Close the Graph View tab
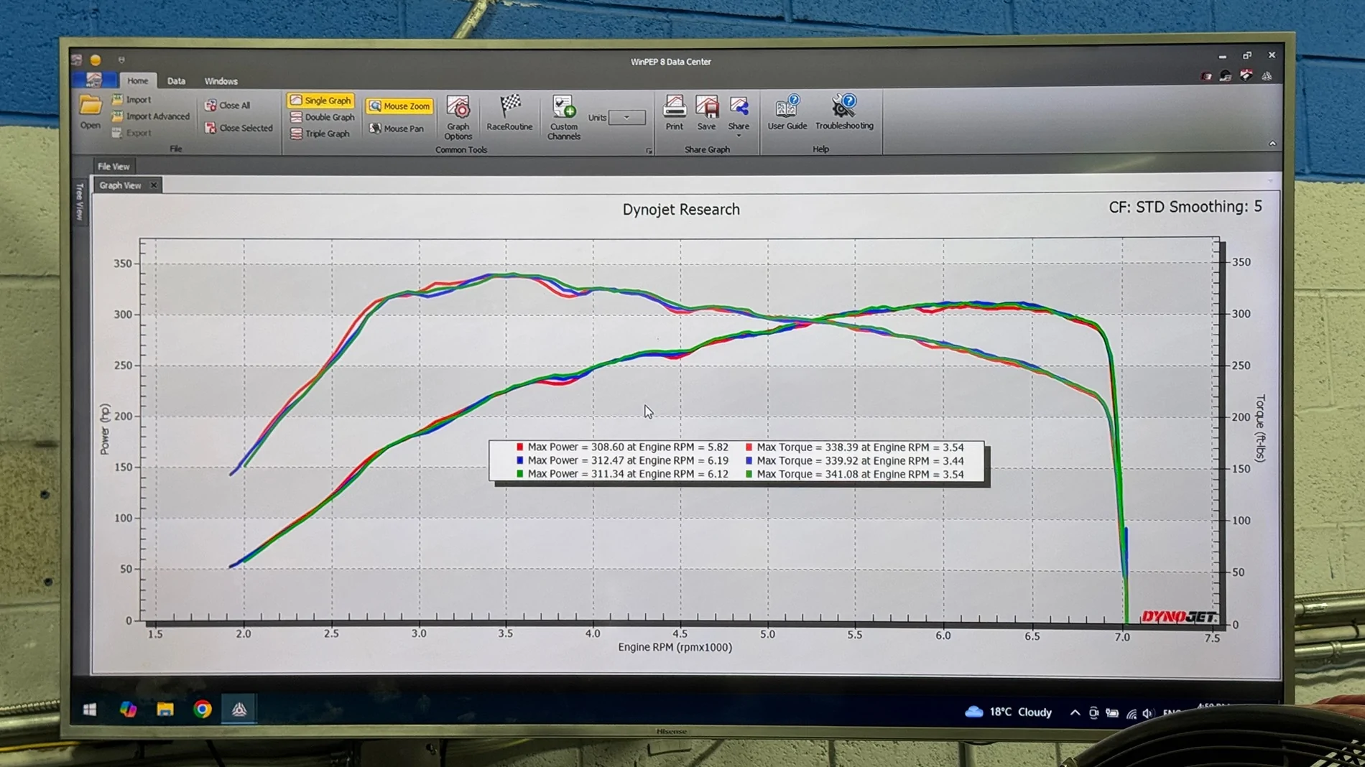The image size is (1365, 767). pos(154,185)
